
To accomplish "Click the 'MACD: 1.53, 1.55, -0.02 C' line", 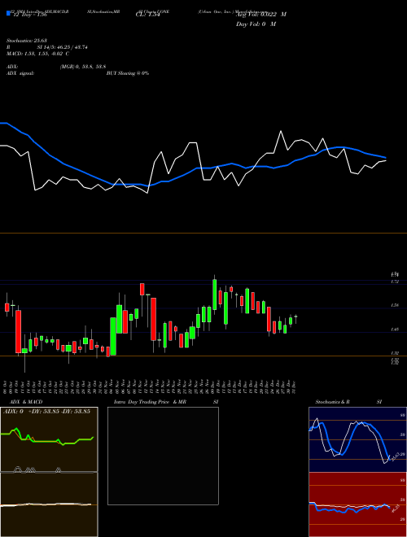I will pyautogui.click(x=37, y=54).
